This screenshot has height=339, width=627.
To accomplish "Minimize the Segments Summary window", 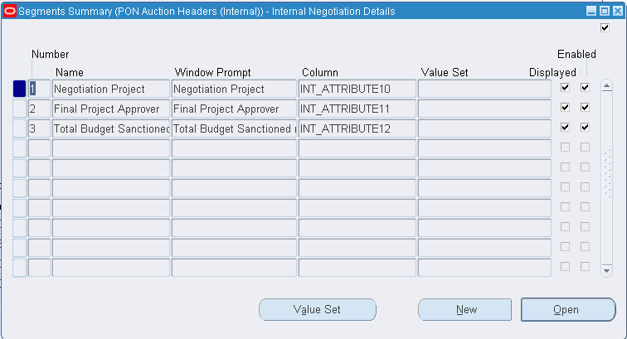I will tap(591, 11).
